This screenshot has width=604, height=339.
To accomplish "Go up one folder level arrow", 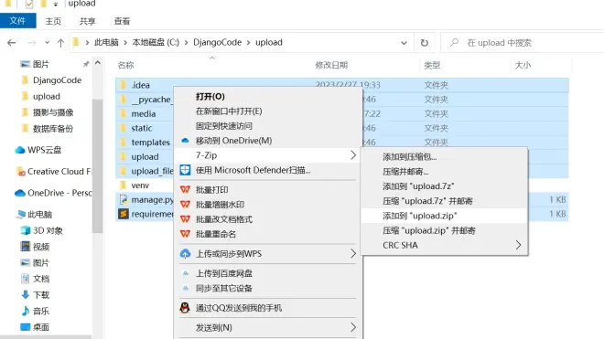I will (x=60, y=43).
